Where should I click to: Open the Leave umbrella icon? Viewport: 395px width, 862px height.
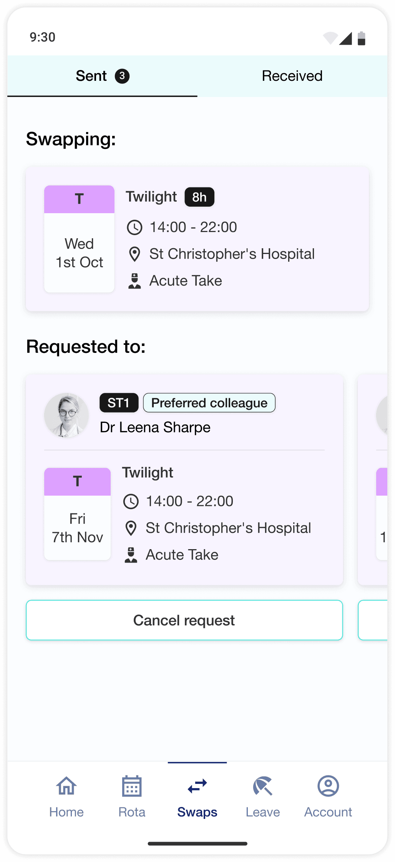[263, 786]
